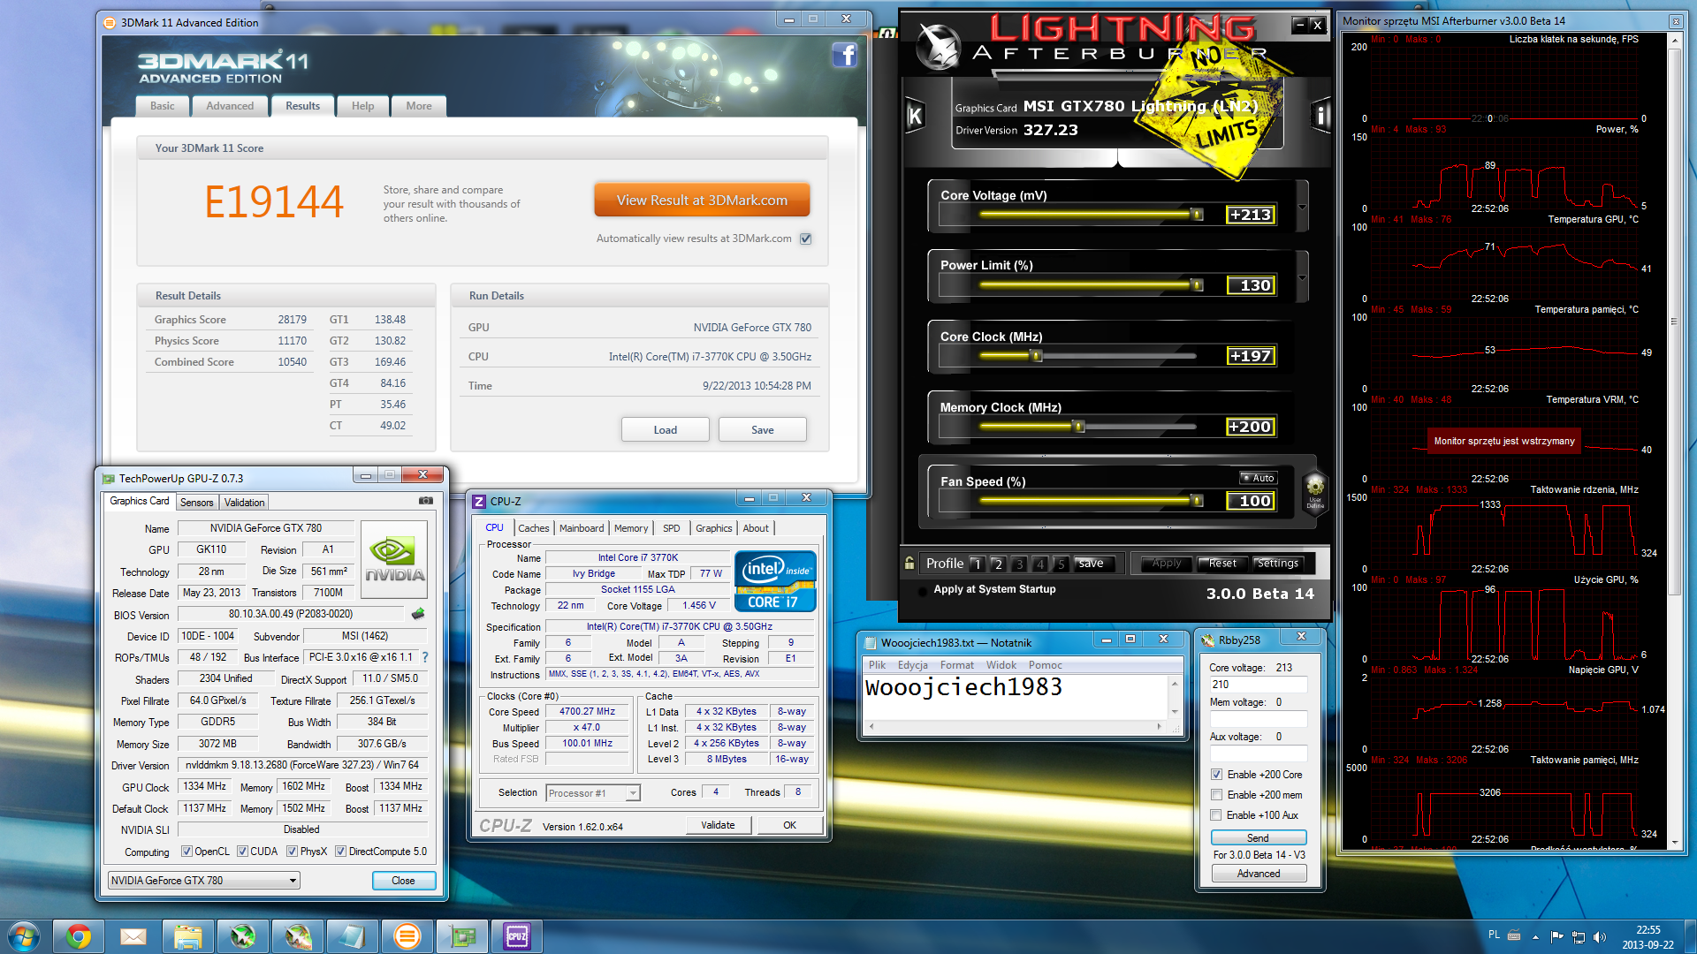Toggle Fan Speed Auto button
1697x954 pixels.
pos(1258,478)
